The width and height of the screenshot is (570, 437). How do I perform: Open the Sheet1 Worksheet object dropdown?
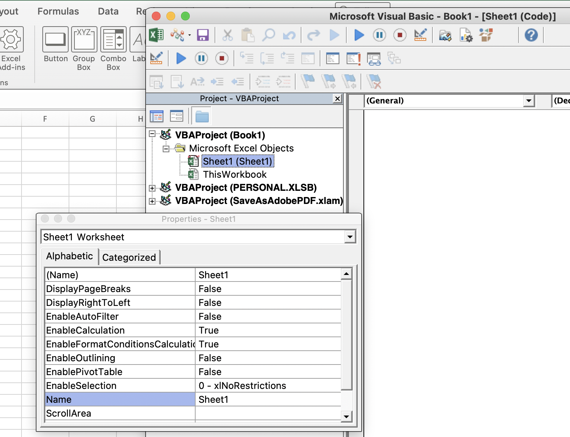pos(350,237)
